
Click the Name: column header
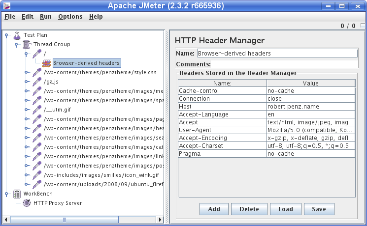(x=222, y=84)
